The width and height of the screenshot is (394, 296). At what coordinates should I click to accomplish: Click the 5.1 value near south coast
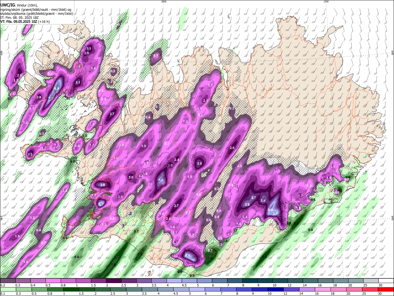coord(187,256)
